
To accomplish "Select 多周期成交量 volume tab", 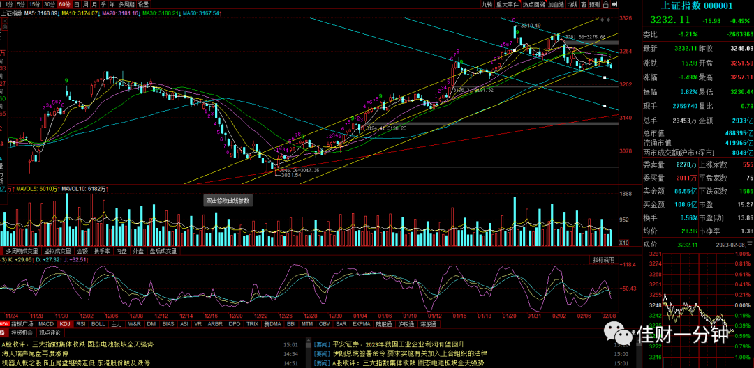I will pyautogui.click(x=22, y=251).
